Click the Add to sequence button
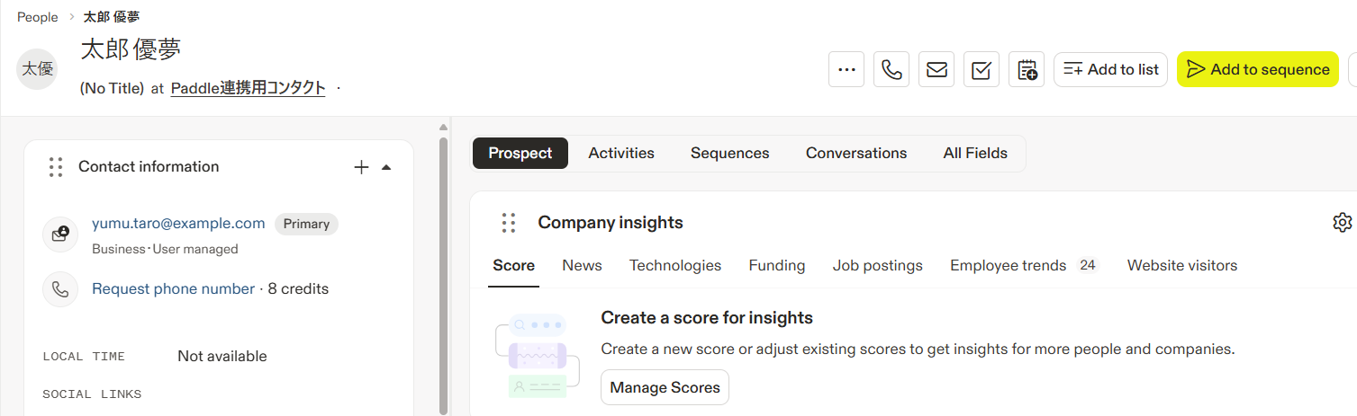The width and height of the screenshot is (1357, 416). (1258, 69)
